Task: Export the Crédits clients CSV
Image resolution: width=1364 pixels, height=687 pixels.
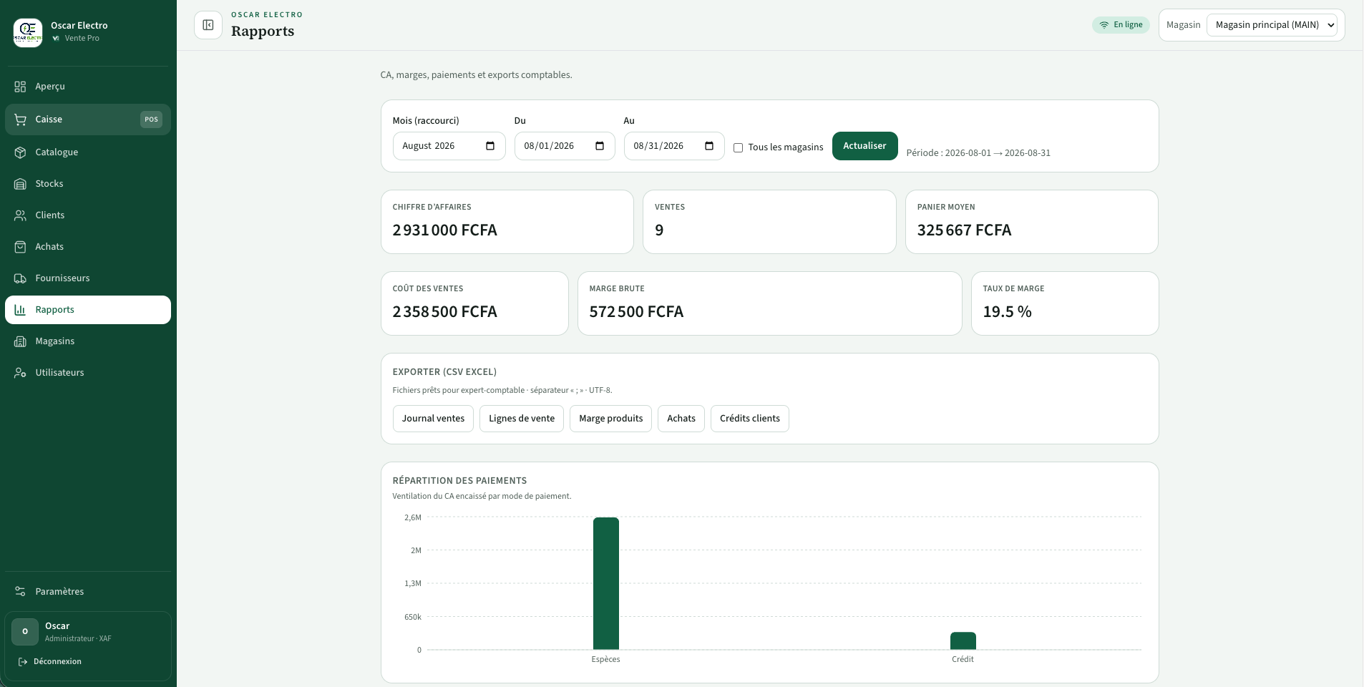Action: click(750, 419)
